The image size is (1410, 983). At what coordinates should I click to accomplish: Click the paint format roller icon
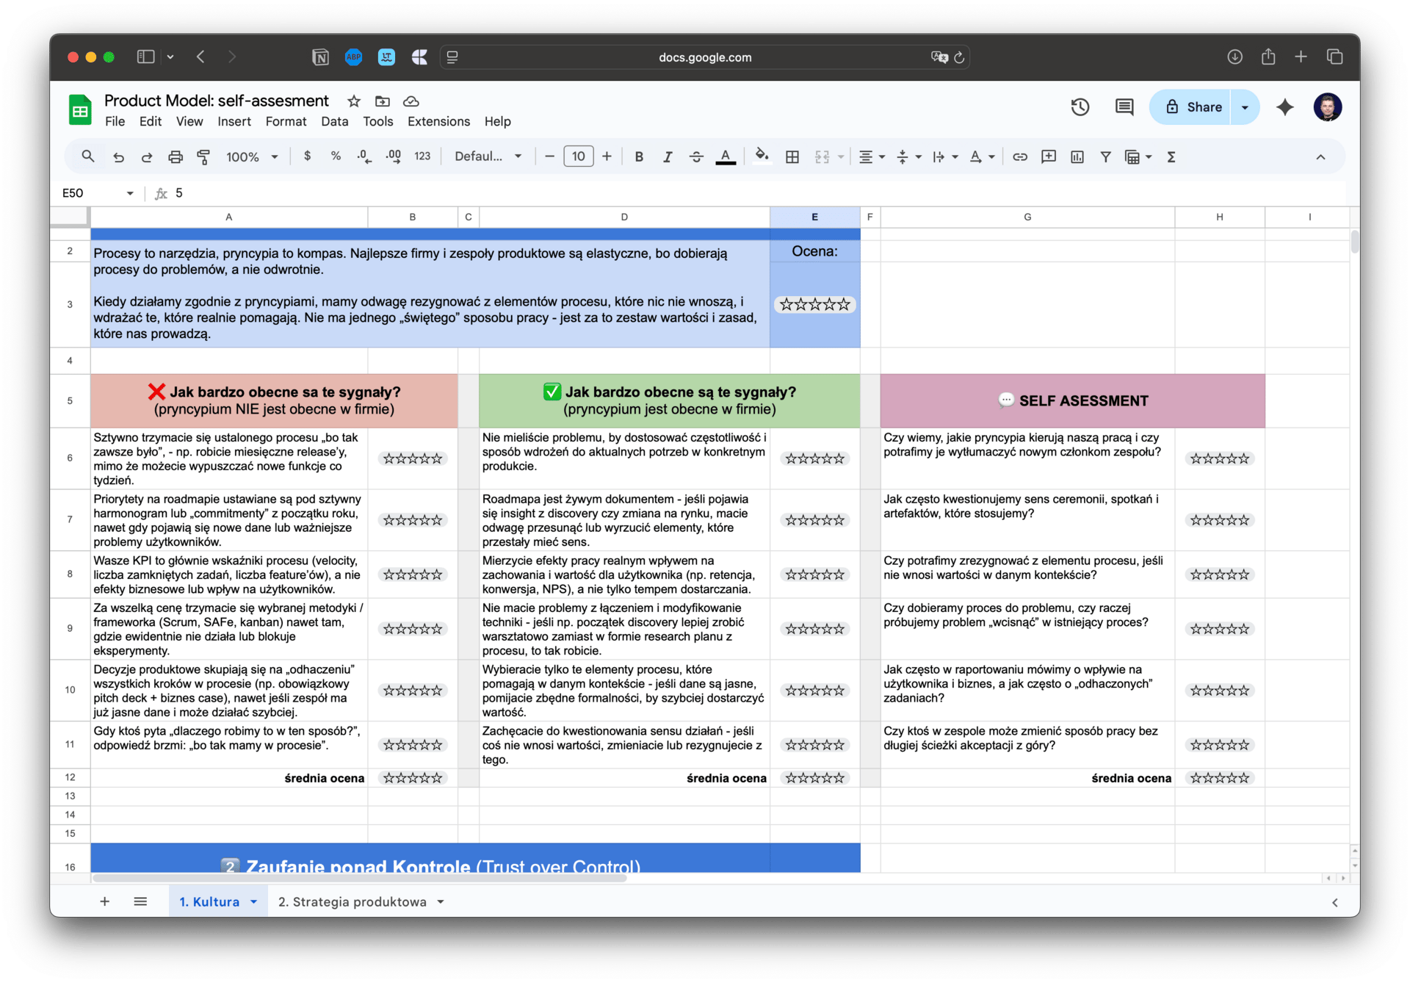(203, 156)
